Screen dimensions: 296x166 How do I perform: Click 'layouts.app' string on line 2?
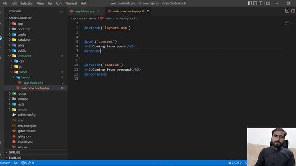(x=116, y=28)
